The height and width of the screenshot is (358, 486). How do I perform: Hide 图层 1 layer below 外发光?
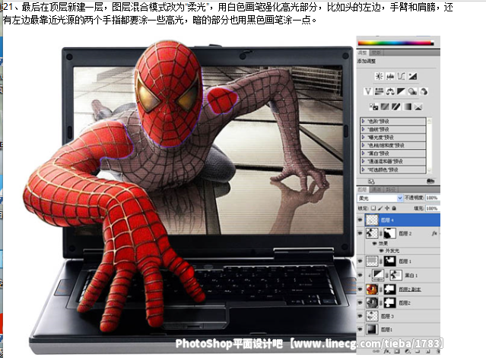(360, 261)
